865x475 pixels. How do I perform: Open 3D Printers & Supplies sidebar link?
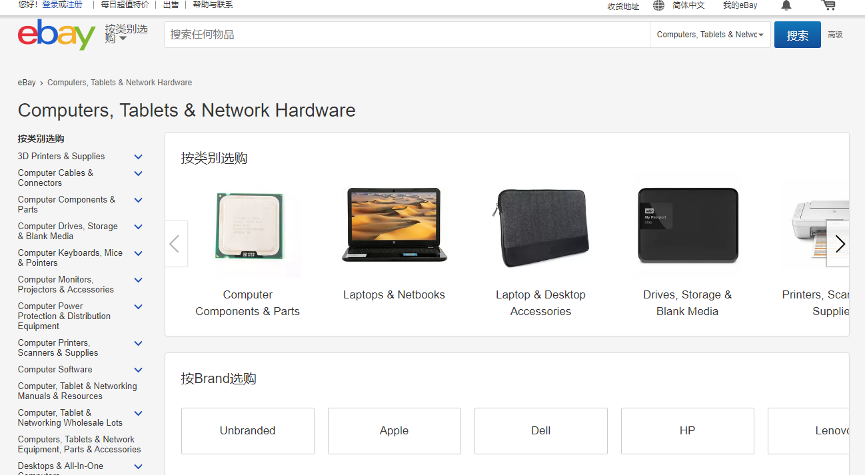pos(61,157)
